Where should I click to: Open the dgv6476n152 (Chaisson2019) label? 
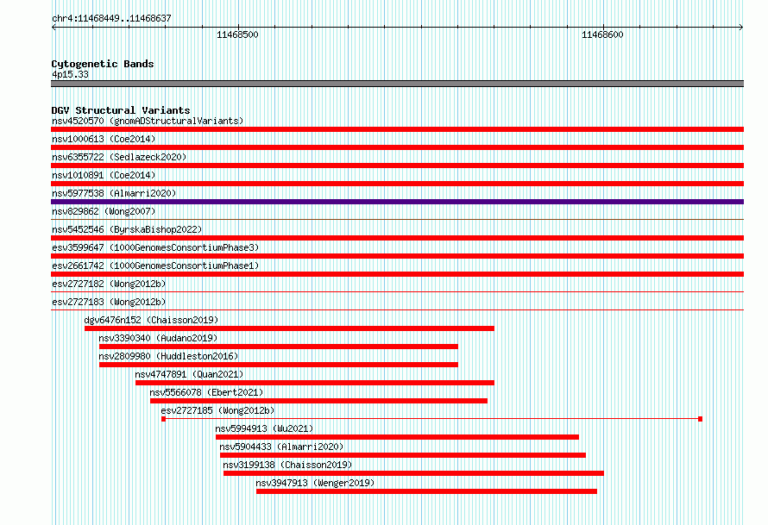(x=151, y=320)
